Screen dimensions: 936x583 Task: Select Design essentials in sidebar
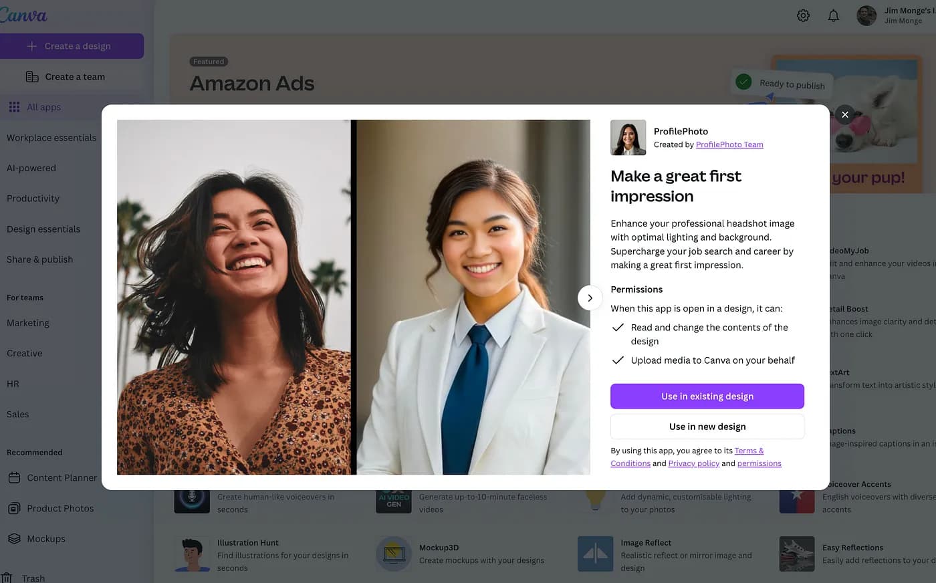tap(43, 229)
